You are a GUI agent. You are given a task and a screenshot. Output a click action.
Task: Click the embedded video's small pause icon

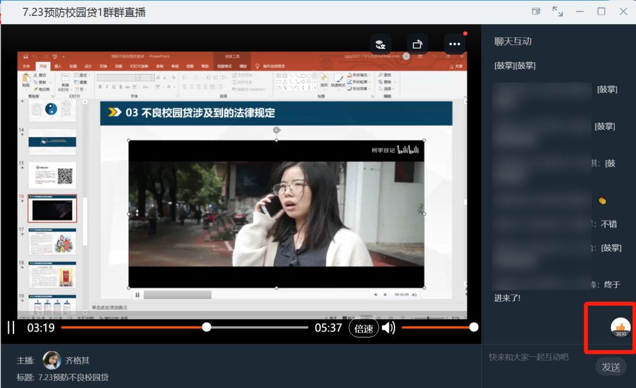(x=137, y=295)
